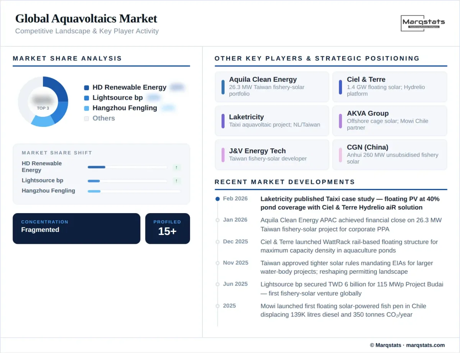Click the Hangzhou Fengling share shift bar
Image resolution: width=460 pixels, height=353 pixels.
point(134,191)
